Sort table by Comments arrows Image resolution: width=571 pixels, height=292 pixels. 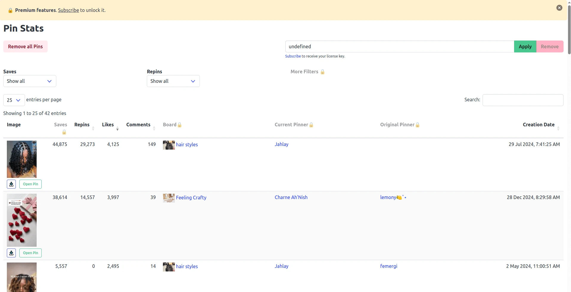pyautogui.click(x=154, y=128)
